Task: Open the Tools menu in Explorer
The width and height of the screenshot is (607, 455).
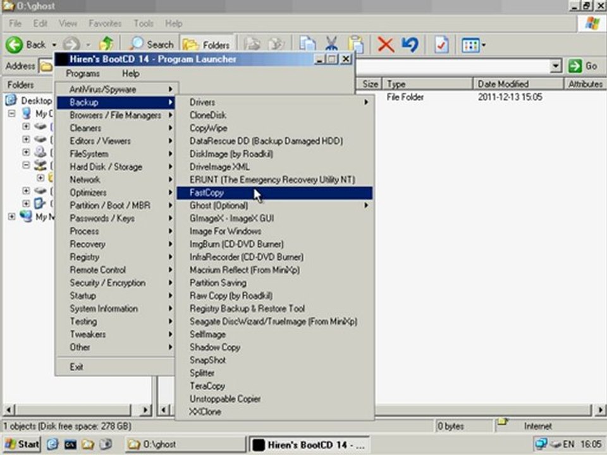Action: 144,23
